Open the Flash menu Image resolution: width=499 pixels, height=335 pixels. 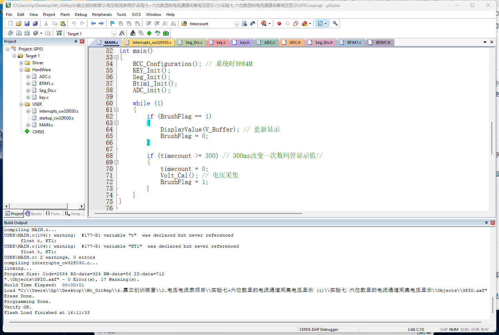coord(65,15)
